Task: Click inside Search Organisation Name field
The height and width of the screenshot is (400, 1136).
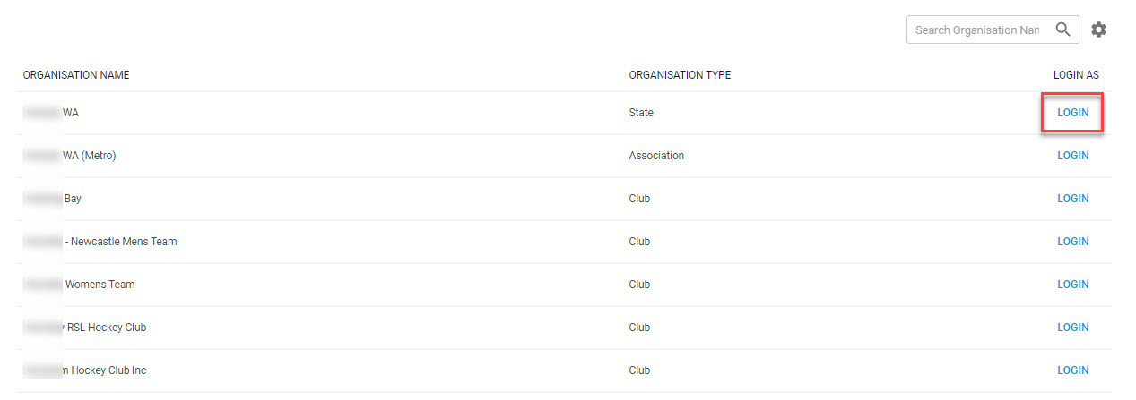Action: (x=976, y=30)
